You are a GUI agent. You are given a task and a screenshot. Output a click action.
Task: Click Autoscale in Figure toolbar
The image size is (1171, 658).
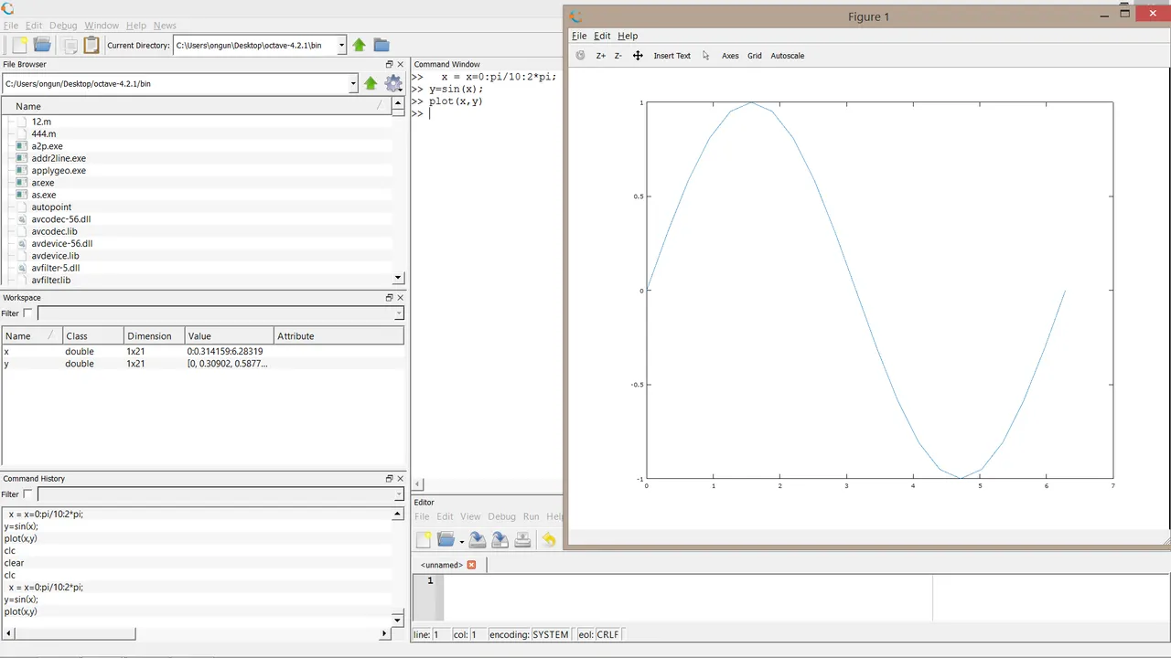[788, 56]
